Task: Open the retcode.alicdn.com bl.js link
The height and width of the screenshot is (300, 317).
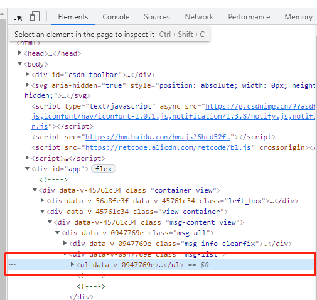Action: click(168, 147)
